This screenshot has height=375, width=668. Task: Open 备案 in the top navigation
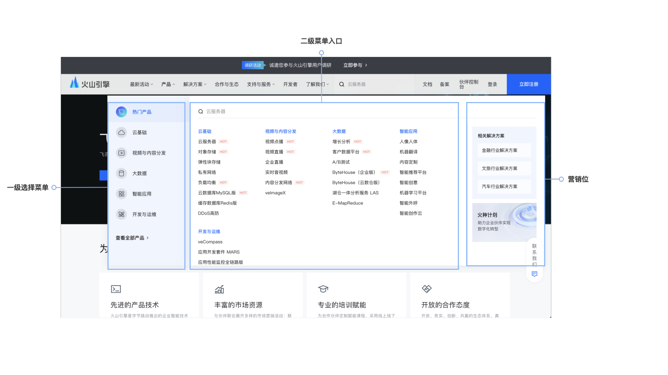[x=444, y=84]
